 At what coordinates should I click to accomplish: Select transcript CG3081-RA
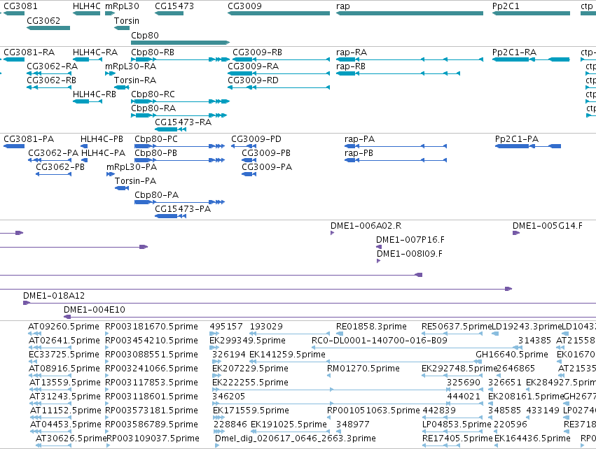pos(29,52)
